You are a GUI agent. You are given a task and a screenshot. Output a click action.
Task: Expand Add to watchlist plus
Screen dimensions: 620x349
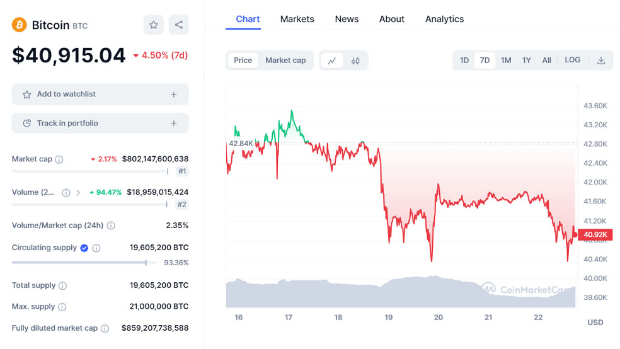tap(174, 94)
